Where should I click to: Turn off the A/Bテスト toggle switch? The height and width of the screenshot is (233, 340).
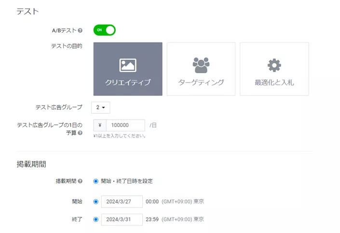click(x=105, y=30)
